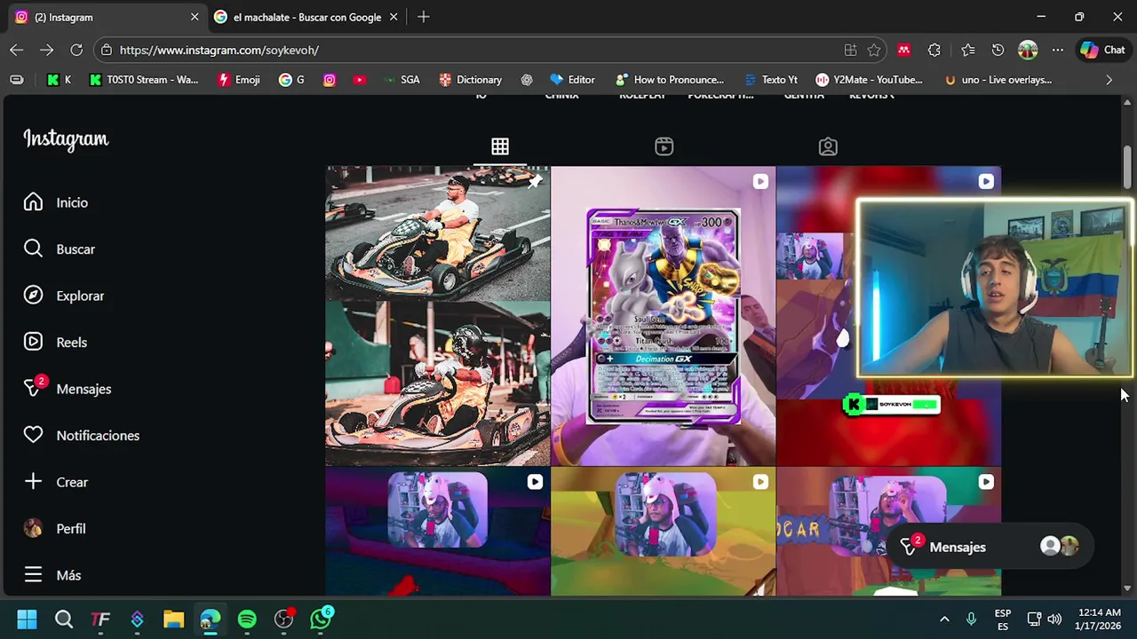This screenshot has height=639, width=1137.
Task: Open the yellow-green background reel thumbnail
Action: pos(663,532)
